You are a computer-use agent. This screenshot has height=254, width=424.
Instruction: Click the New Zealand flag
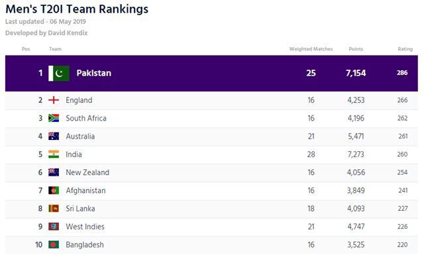click(54, 172)
